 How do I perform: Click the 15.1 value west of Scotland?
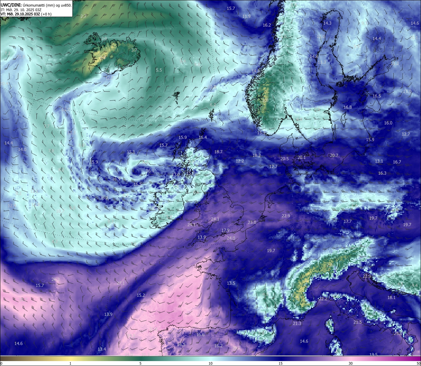click(131, 152)
